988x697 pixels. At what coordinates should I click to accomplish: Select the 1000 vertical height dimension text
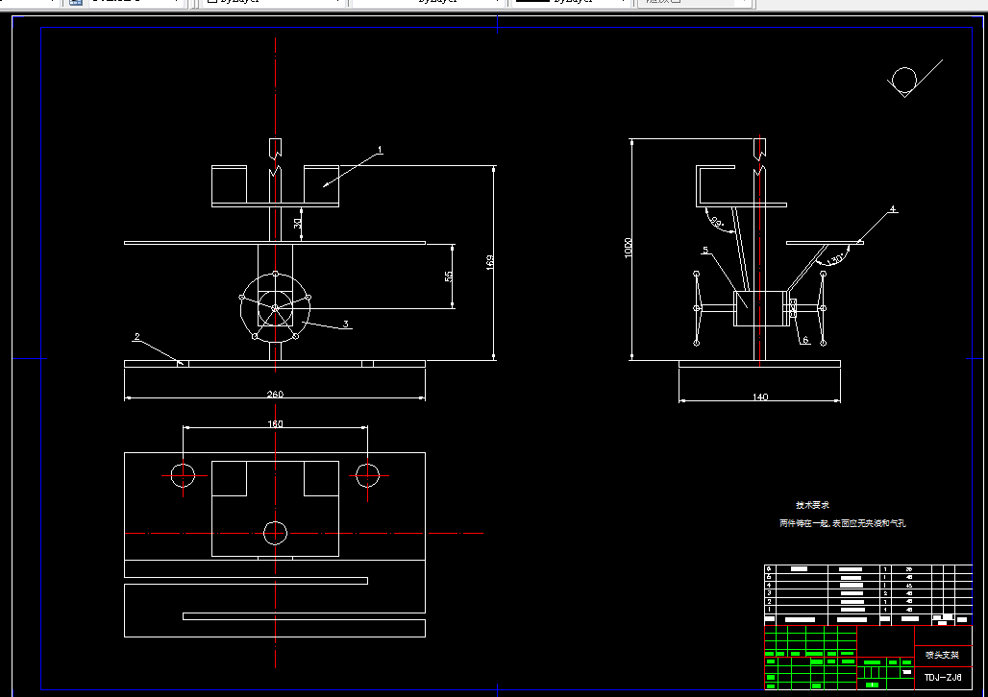point(629,248)
